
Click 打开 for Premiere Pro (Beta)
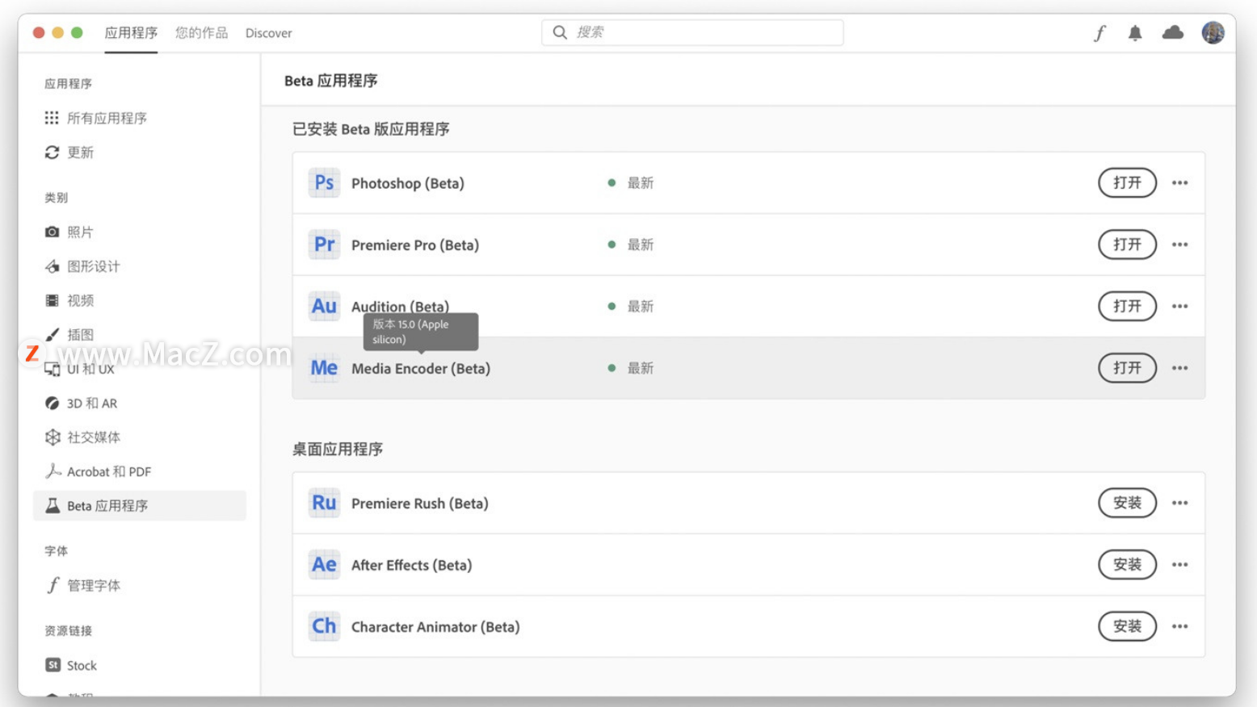coord(1127,245)
